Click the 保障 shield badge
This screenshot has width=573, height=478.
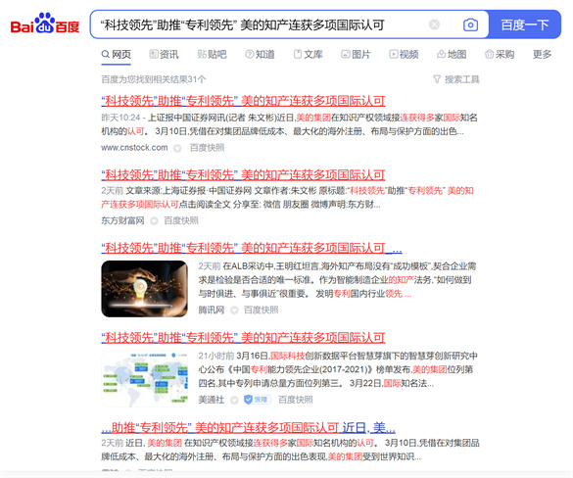pyautogui.click(x=258, y=400)
